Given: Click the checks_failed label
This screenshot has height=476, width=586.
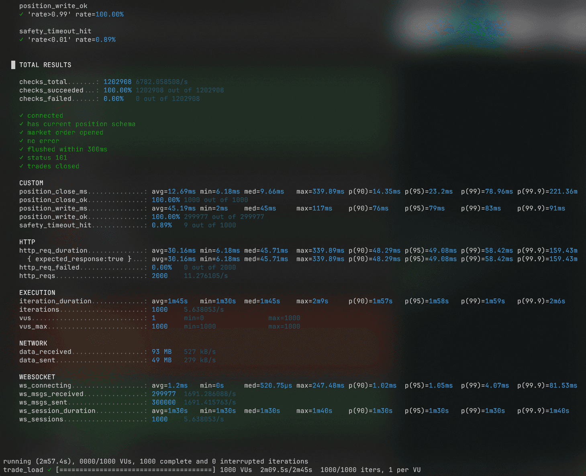Looking at the screenshot, I should click(x=45, y=99).
